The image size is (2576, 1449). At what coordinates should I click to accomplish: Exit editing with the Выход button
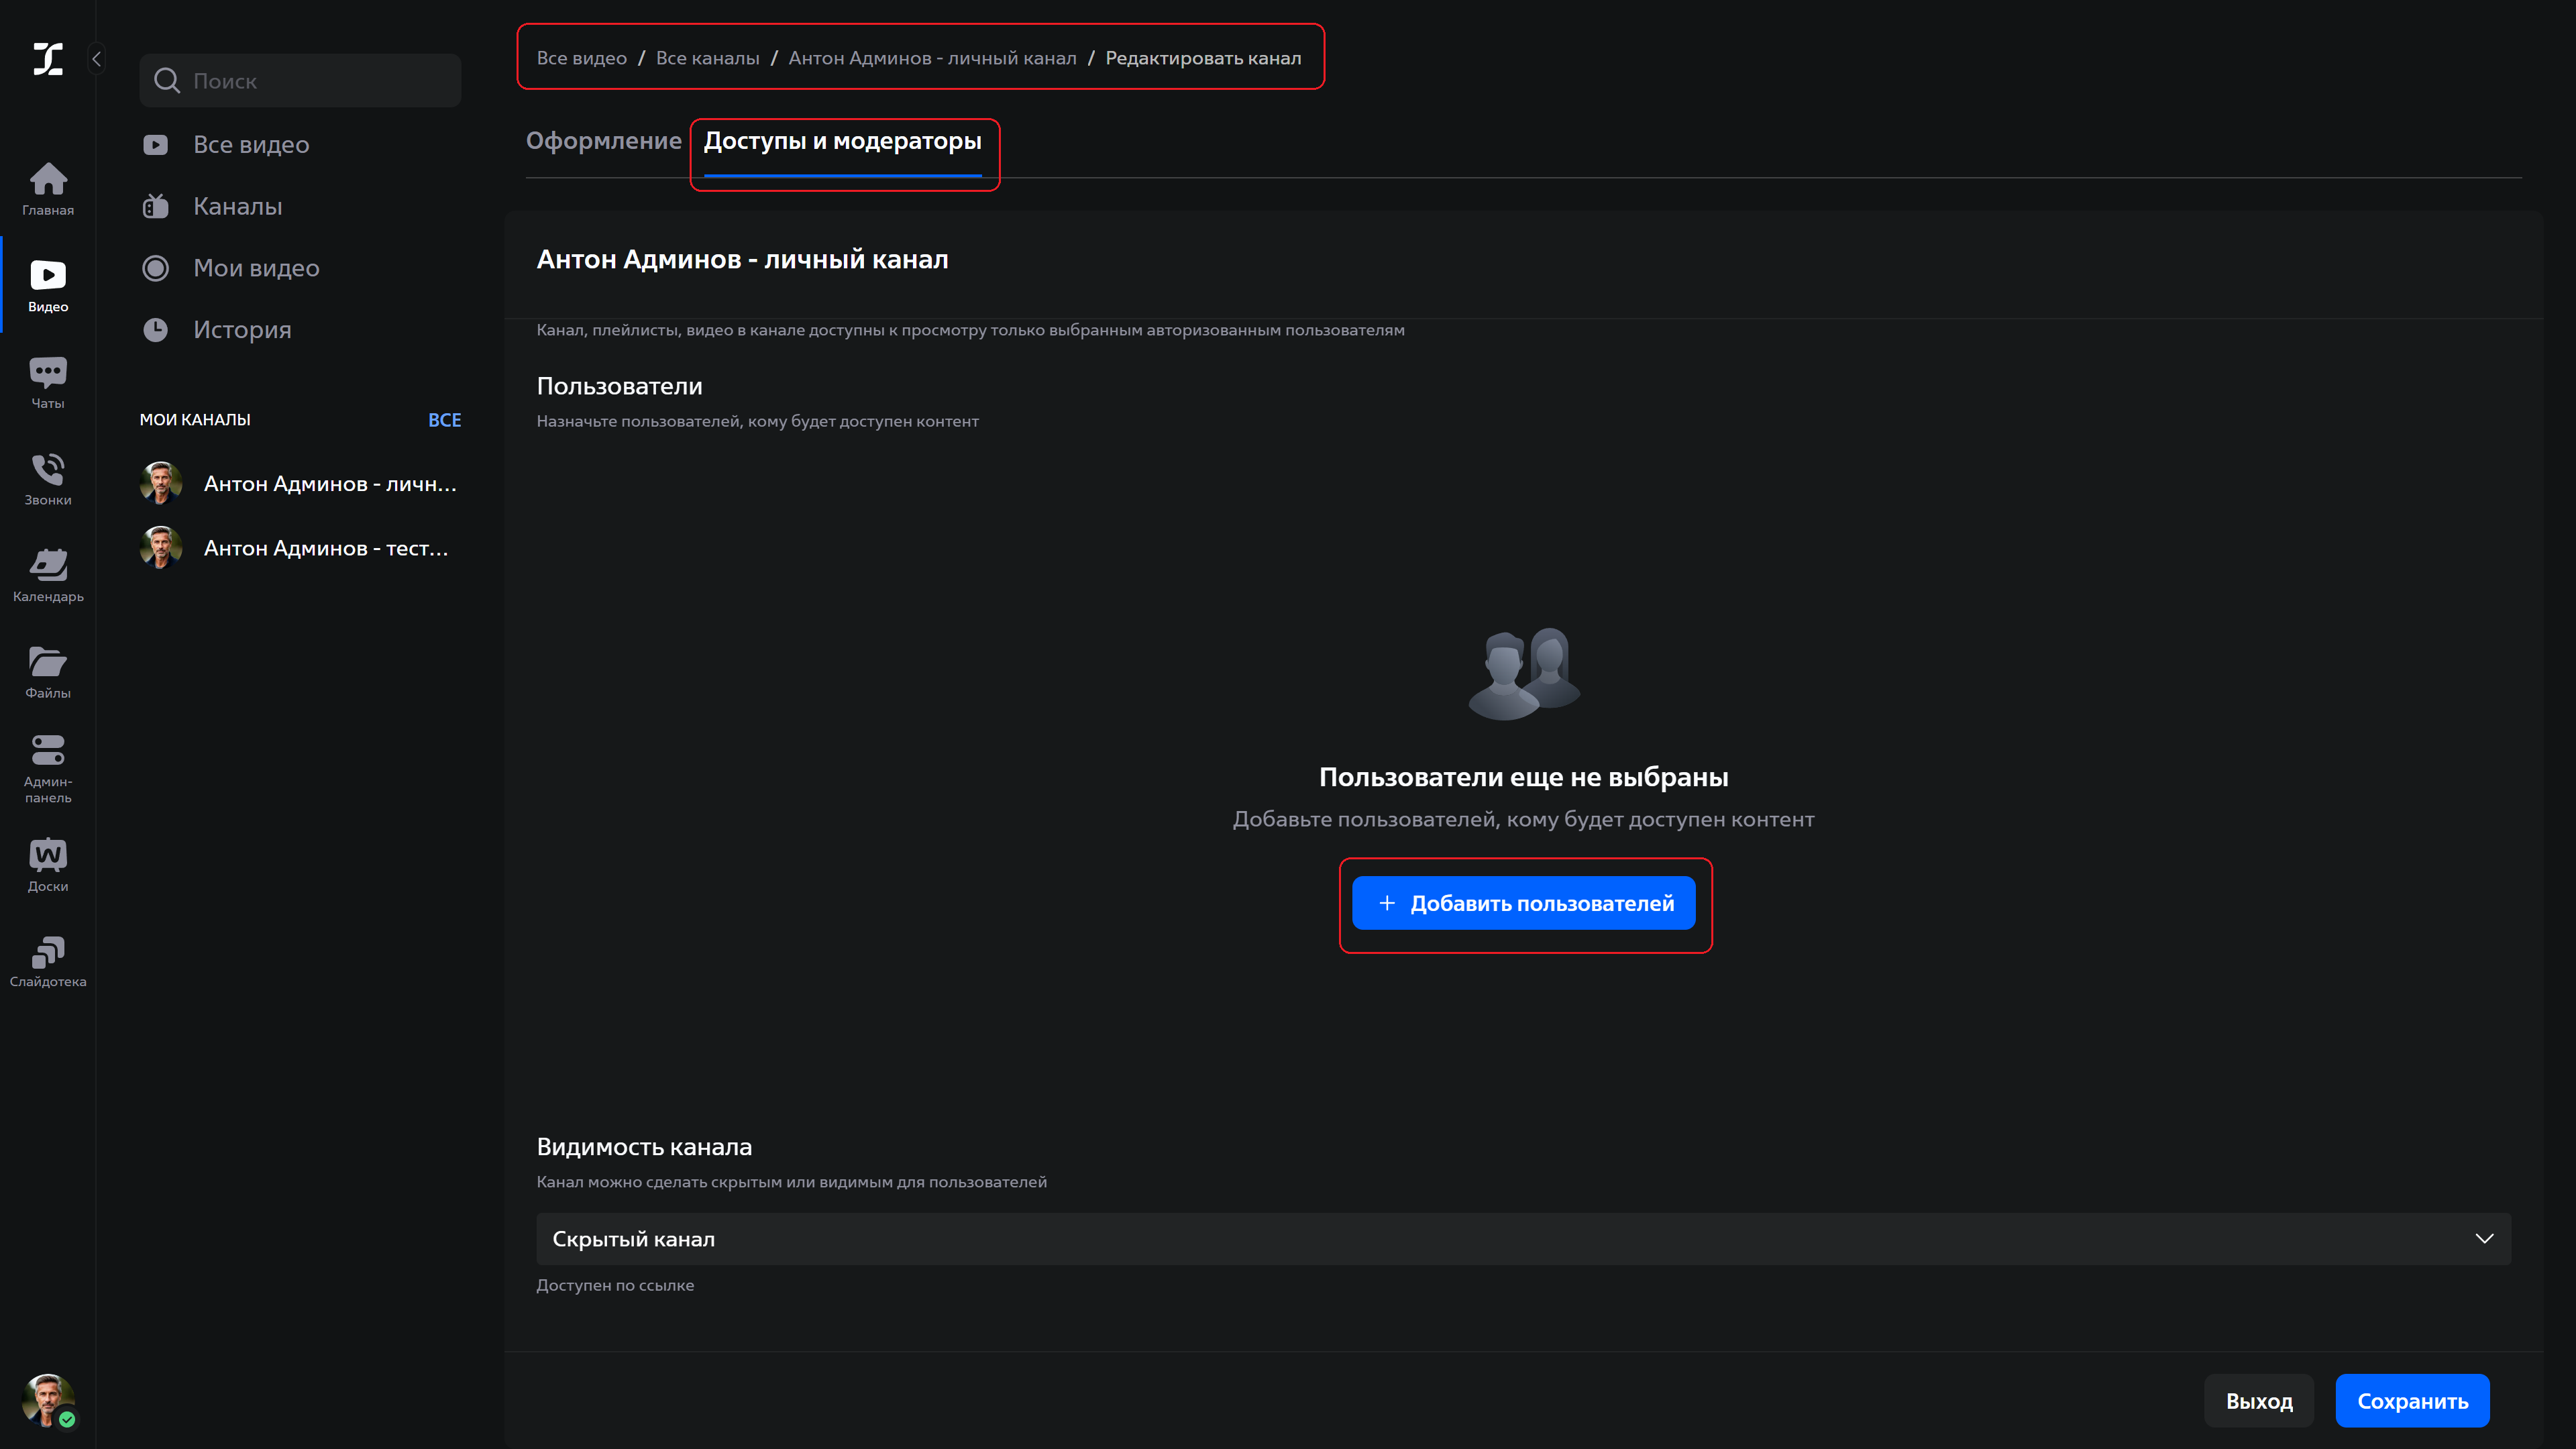point(2259,1400)
